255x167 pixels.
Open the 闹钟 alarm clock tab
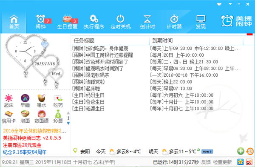pyautogui.click(x=41, y=22)
